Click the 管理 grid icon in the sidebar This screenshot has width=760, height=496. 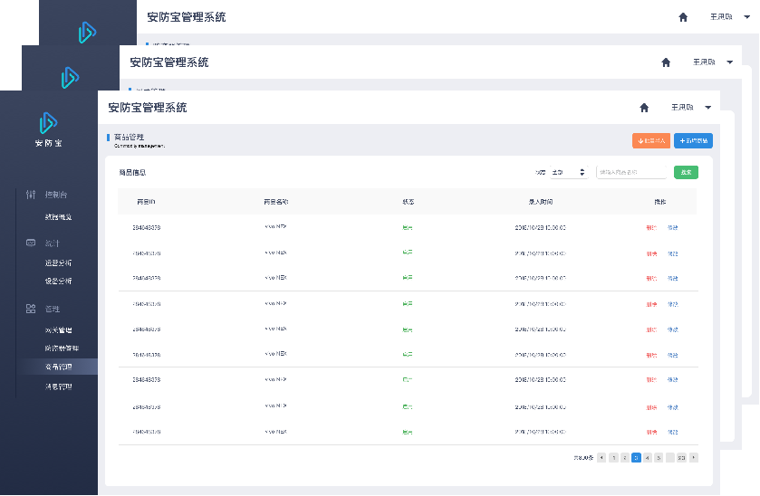coord(31,310)
